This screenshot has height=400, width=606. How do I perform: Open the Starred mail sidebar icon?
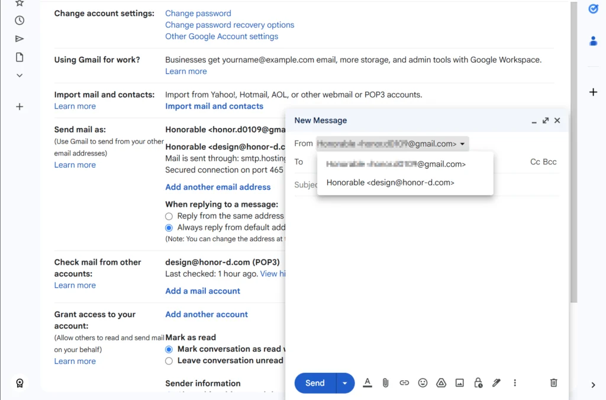(20, 3)
